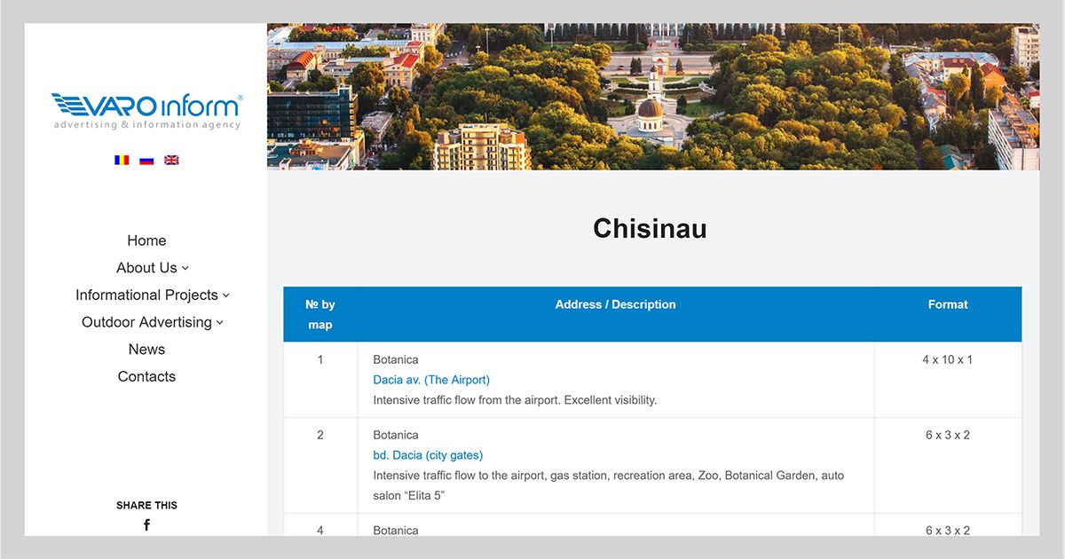Expand Informational Projects submenu chevron
The width and height of the screenshot is (1065, 559).
(x=226, y=295)
